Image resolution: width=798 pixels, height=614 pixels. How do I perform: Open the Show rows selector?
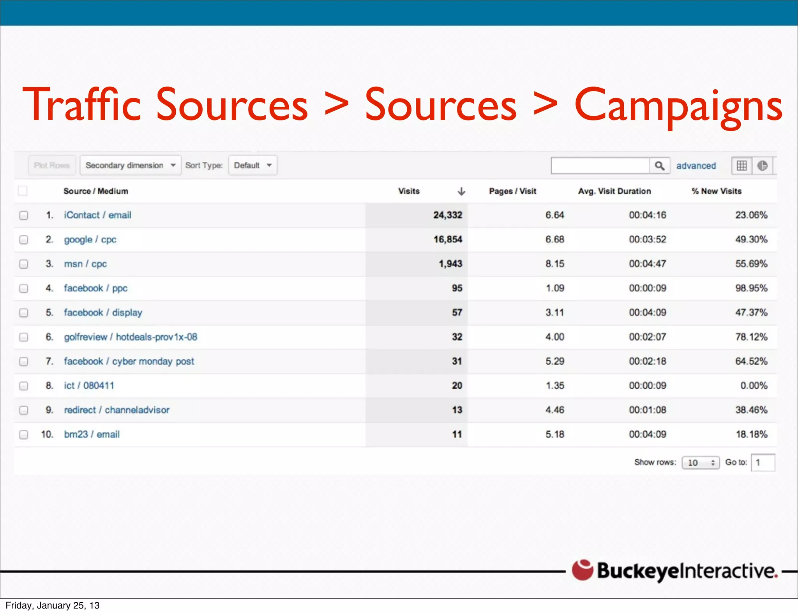[x=700, y=462]
